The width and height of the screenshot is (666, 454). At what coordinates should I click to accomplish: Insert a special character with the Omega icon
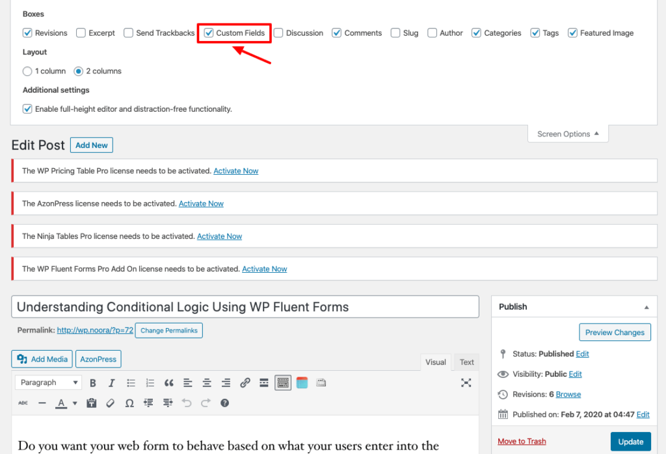click(x=129, y=403)
